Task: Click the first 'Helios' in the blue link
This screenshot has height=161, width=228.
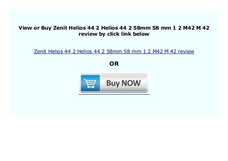Action: pyautogui.click(x=55, y=51)
